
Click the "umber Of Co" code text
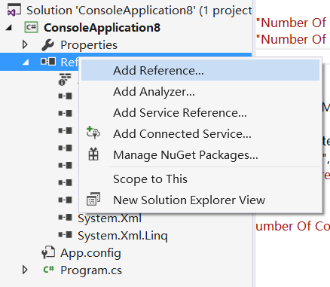(x=292, y=226)
